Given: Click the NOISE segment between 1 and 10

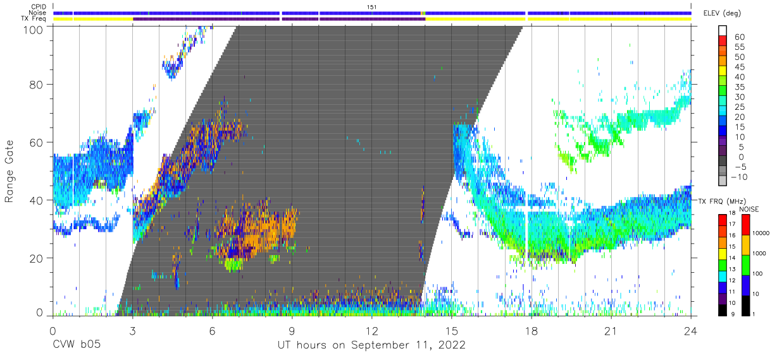Looking at the screenshot, I should point(745,304).
